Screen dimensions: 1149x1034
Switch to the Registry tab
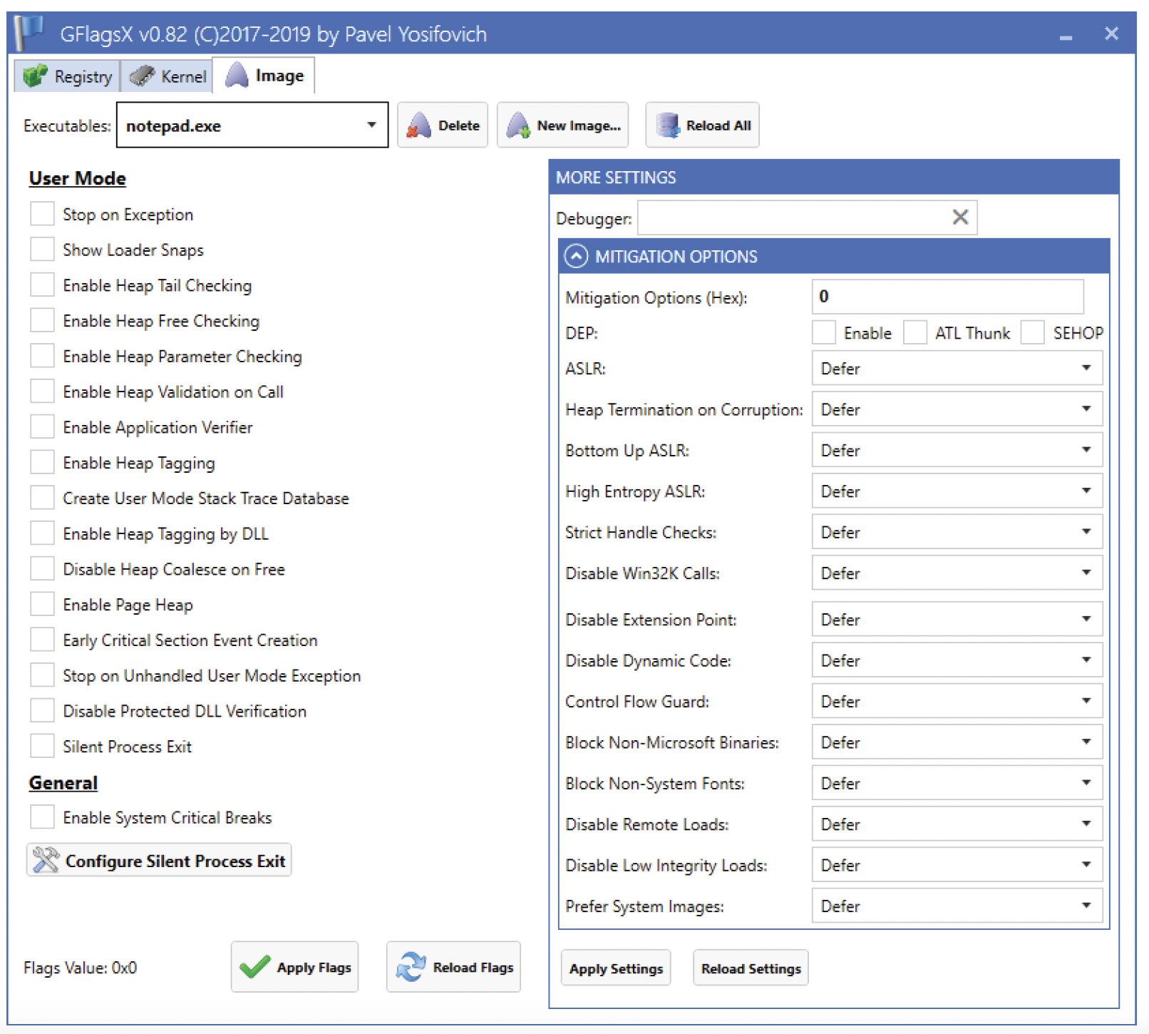pyautogui.click(x=67, y=76)
